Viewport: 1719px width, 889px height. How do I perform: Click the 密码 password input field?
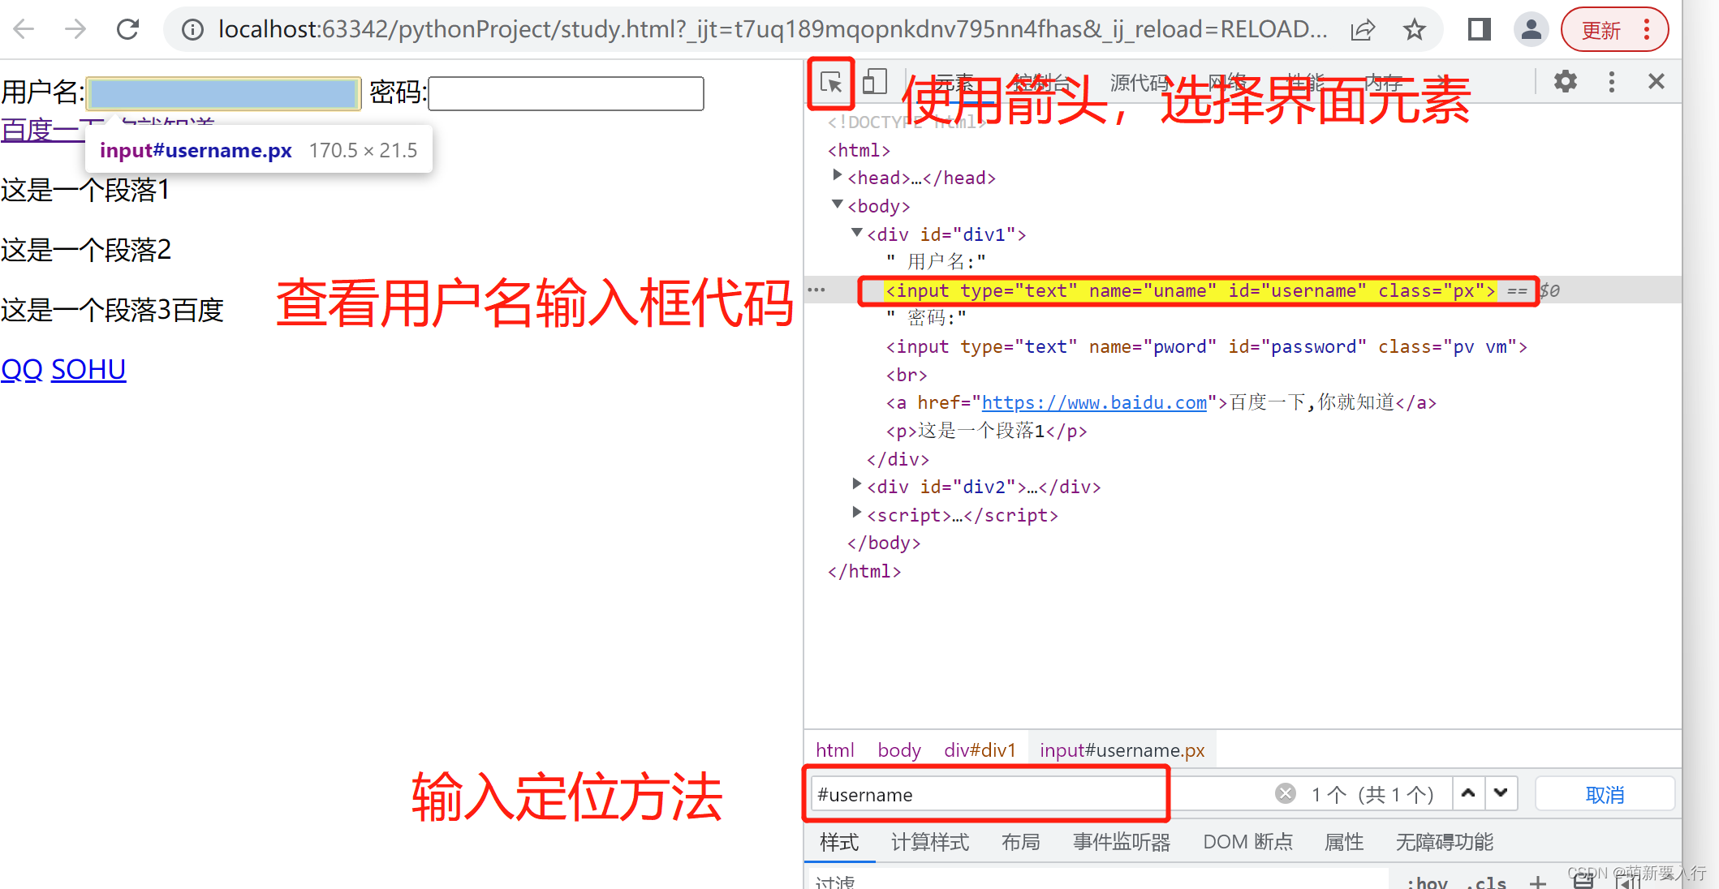(x=566, y=93)
